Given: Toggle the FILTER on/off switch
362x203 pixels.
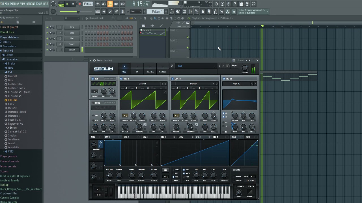Looking at the screenshot, I should tap(224, 79).
